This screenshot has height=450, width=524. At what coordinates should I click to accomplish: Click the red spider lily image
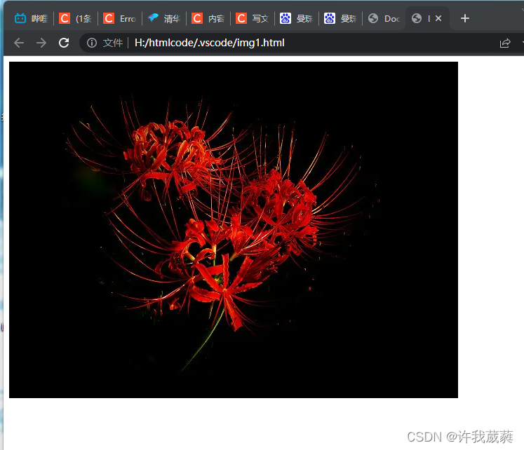[x=234, y=230]
